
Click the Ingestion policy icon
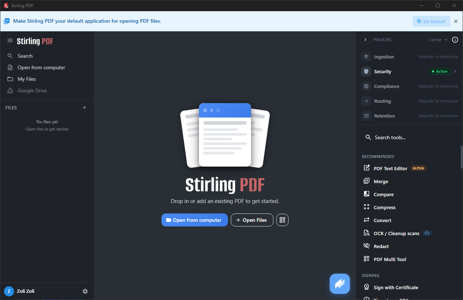pos(366,57)
